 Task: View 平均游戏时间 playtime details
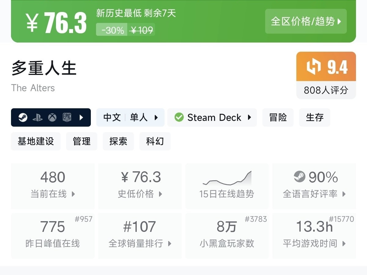[314, 236]
